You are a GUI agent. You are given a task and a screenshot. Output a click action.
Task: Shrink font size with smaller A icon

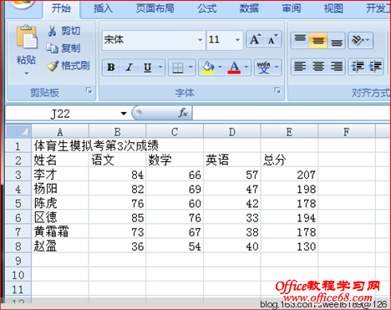272,39
